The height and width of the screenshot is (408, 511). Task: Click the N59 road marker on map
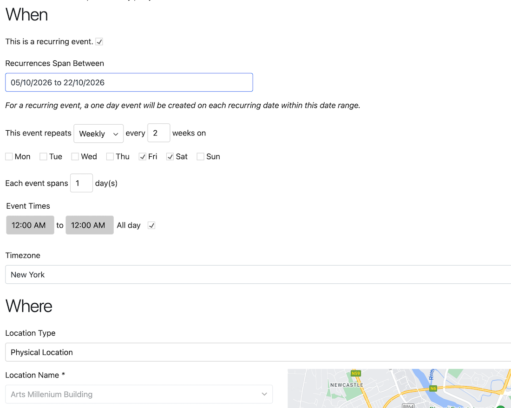(356, 373)
